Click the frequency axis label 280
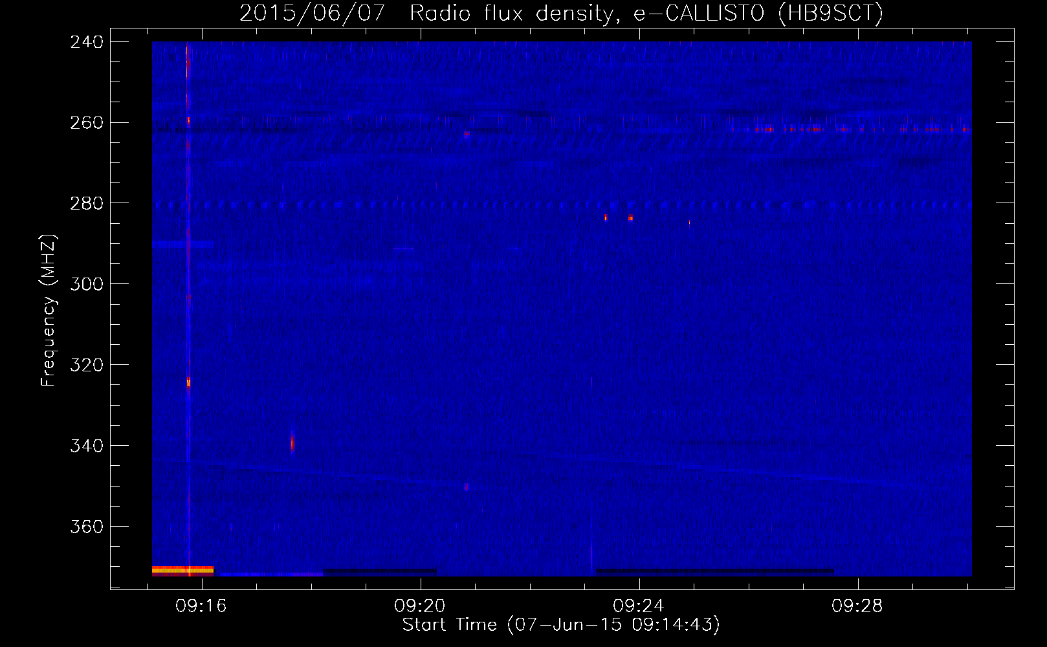Viewport: 1047px width, 647px height. click(x=87, y=204)
